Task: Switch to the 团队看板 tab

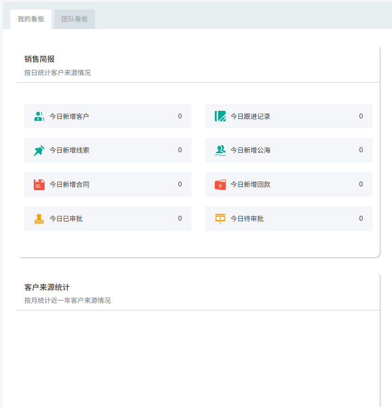Action: (x=75, y=19)
